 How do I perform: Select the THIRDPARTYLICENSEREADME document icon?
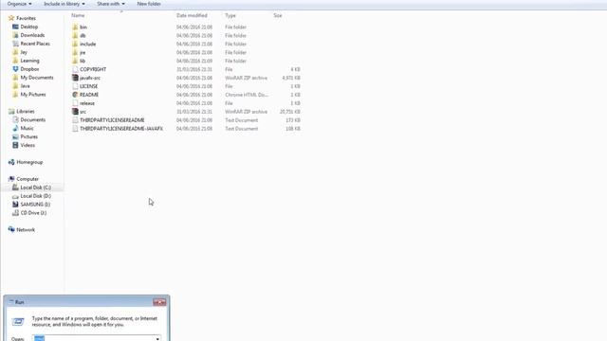pyautogui.click(x=75, y=120)
